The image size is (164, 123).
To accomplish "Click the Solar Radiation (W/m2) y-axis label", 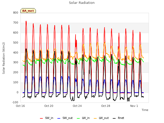I will click(x=4, y=58).
